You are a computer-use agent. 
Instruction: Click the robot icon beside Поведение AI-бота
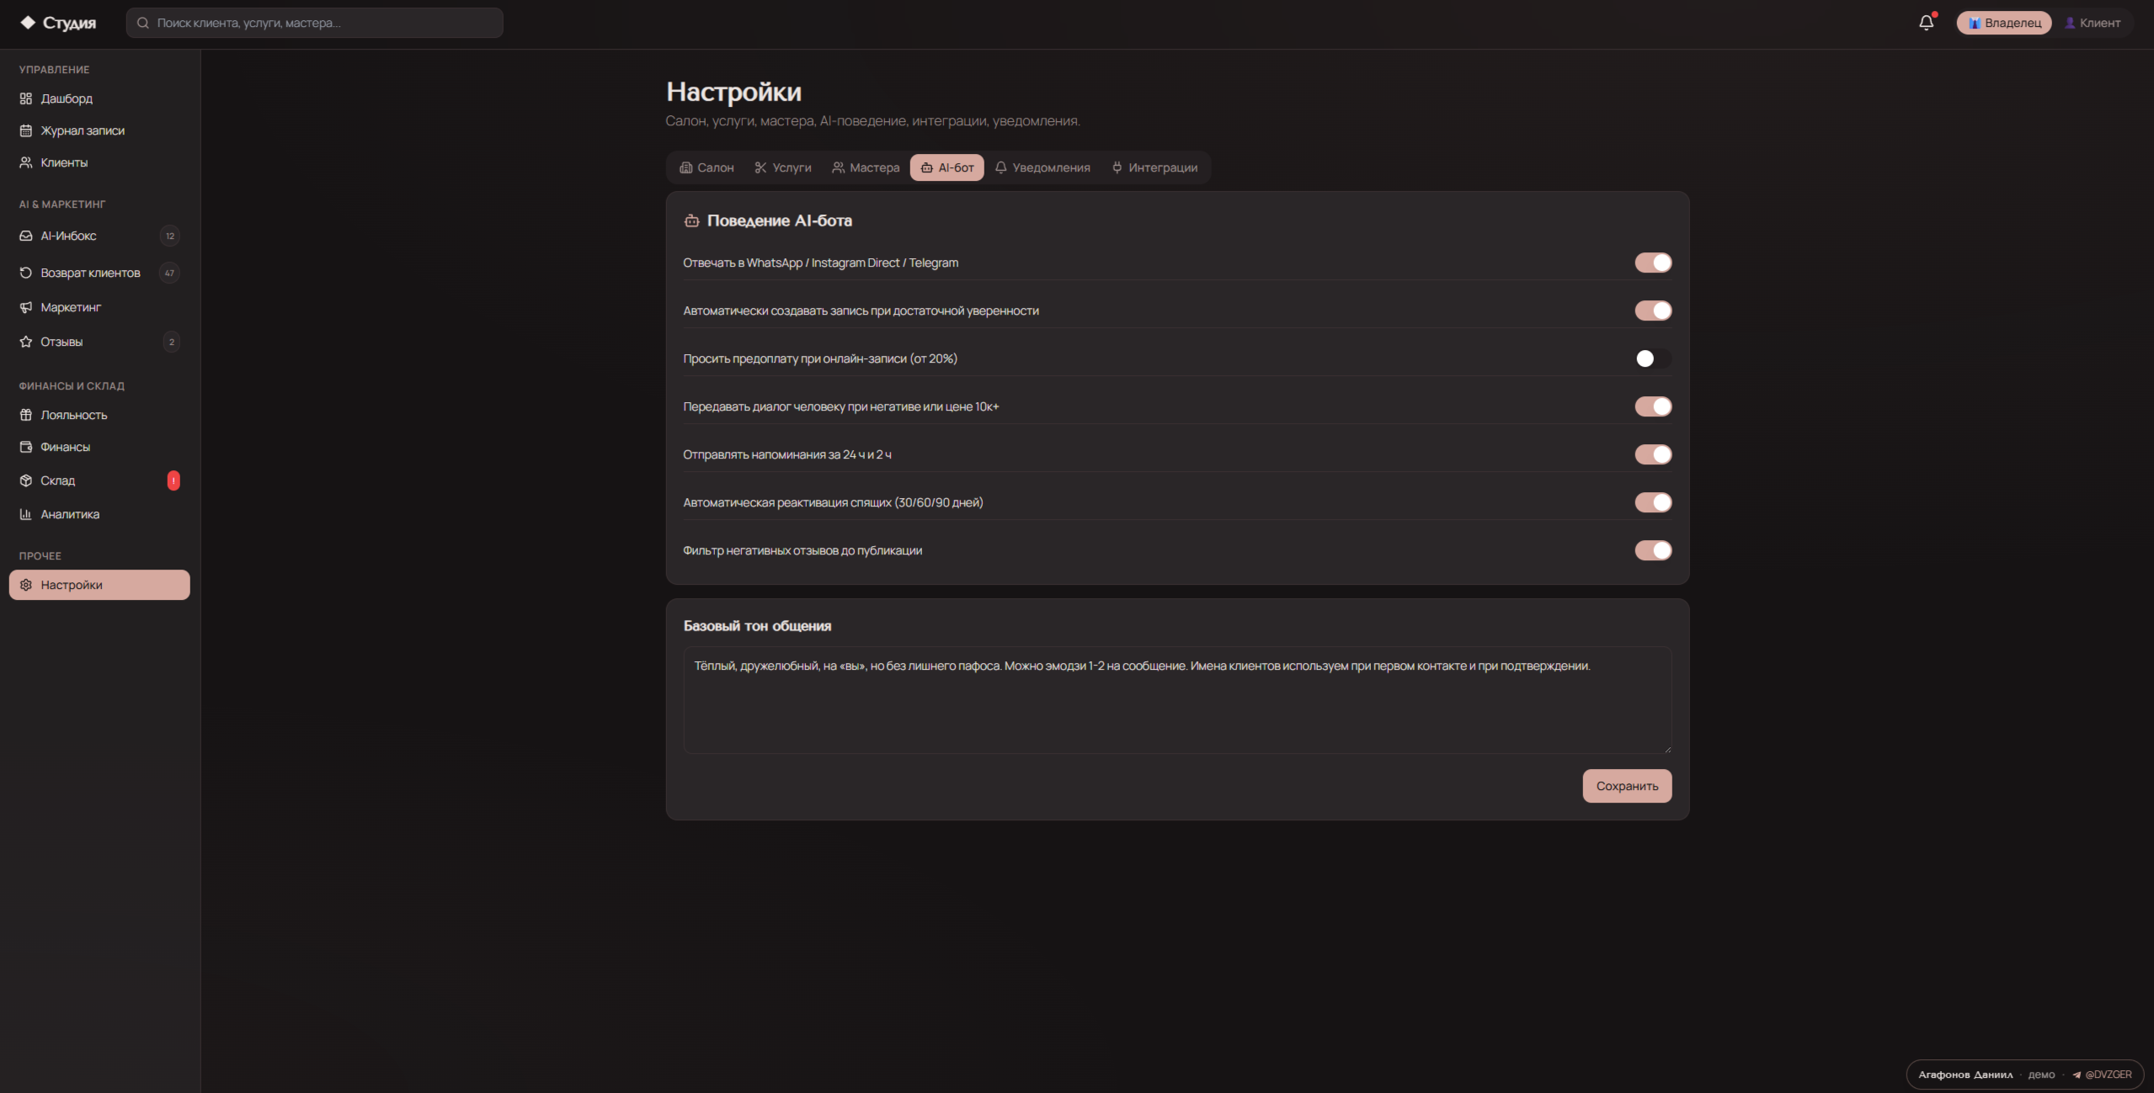(691, 220)
